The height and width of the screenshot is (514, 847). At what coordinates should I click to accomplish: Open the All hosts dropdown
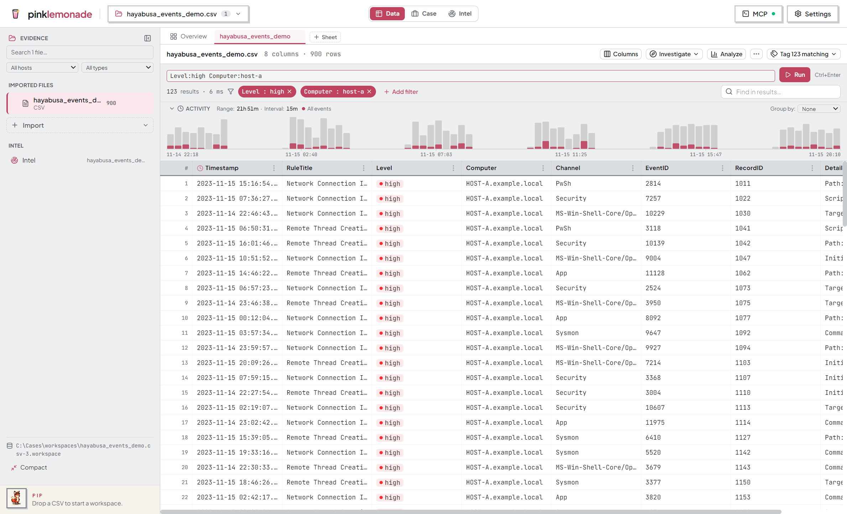point(42,68)
